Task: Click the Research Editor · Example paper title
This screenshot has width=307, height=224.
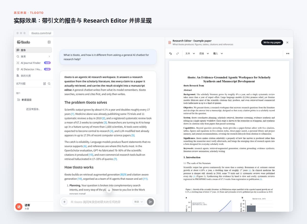Action: 192,41
